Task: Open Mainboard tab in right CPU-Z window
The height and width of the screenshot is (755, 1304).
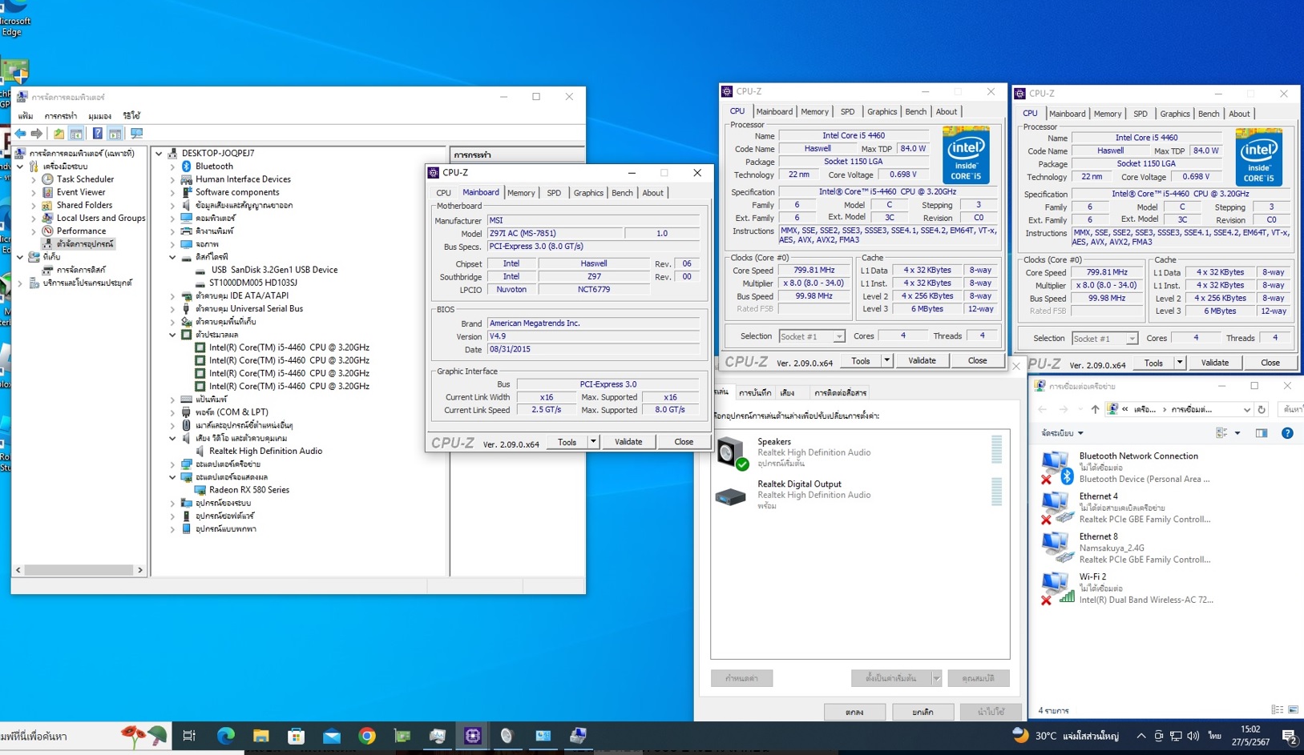Action: click(1067, 114)
